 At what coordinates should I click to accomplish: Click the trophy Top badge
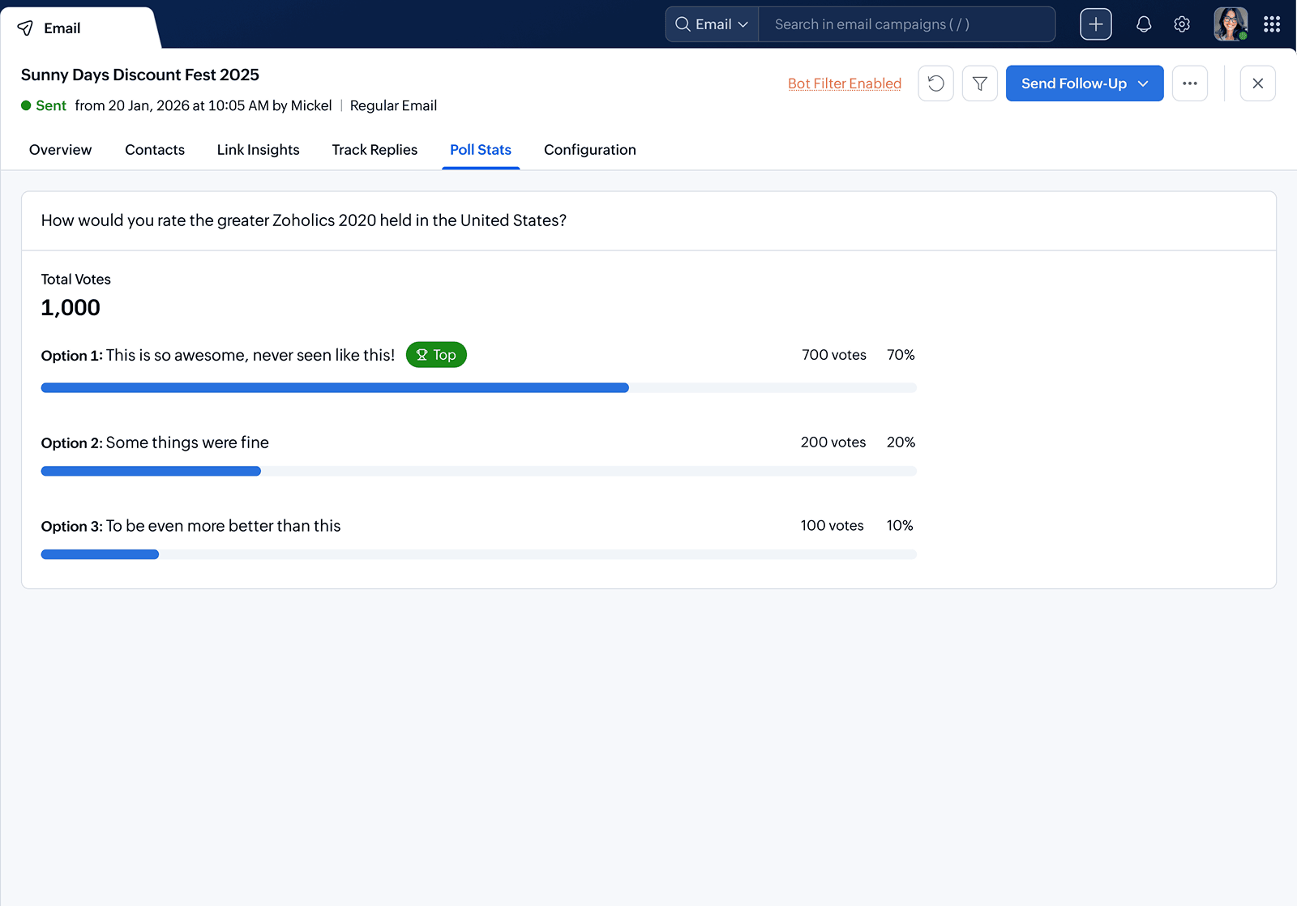[x=436, y=355]
